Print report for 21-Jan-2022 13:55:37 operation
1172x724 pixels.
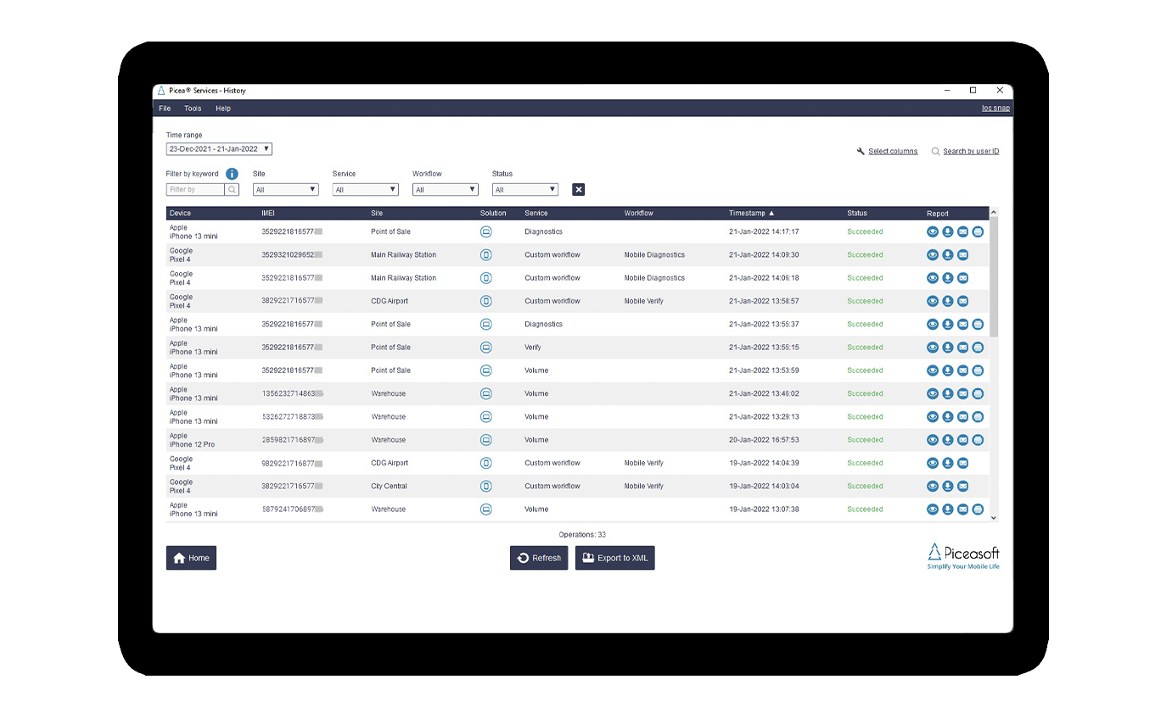978,324
